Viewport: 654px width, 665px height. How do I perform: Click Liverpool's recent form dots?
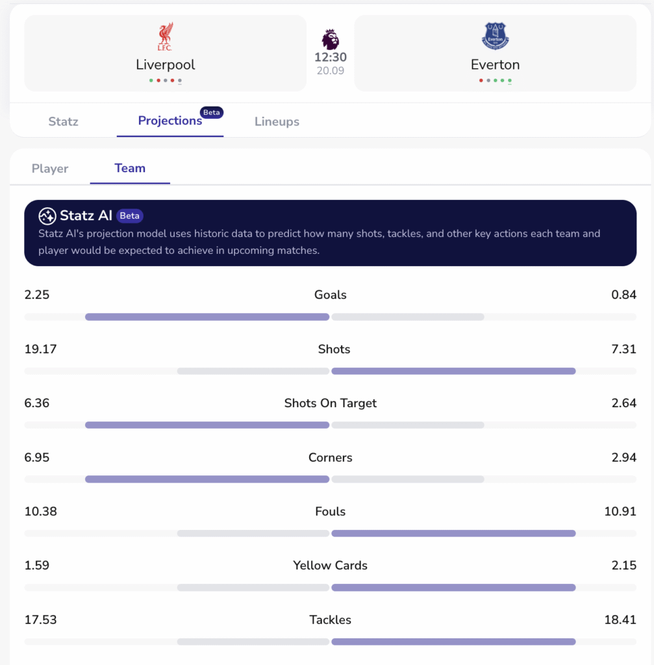click(x=165, y=81)
